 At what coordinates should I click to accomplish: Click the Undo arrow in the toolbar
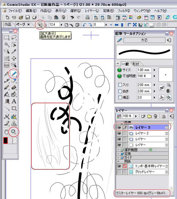click(x=72, y=18)
